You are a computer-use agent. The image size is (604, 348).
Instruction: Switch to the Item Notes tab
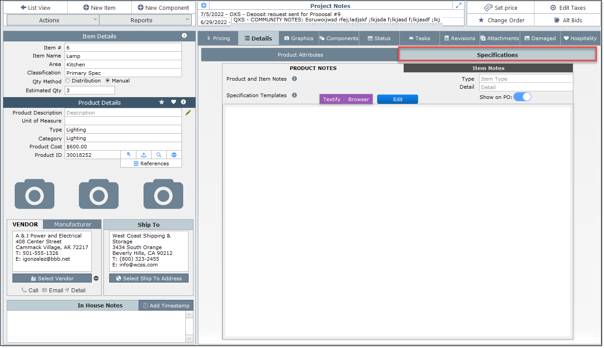(x=488, y=68)
